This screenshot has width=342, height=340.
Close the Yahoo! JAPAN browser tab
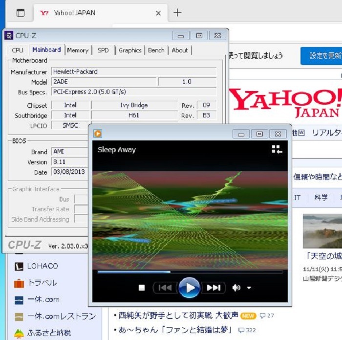coord(158,13)
